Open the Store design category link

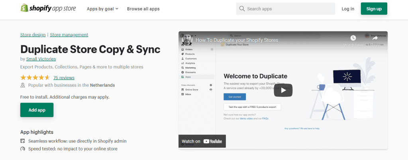coord(33,35)
